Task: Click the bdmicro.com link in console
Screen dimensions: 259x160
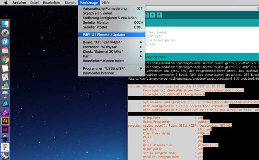Action: coord(224,90)
